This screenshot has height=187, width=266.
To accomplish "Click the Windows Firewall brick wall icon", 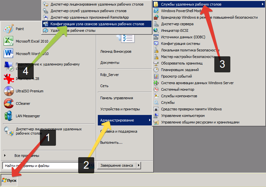I will pyautogui.click(x=156, y=17).
